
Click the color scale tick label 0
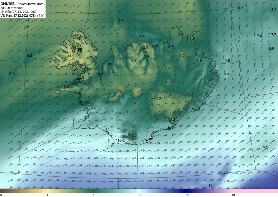pyautogui.click(x=1, y=195)
